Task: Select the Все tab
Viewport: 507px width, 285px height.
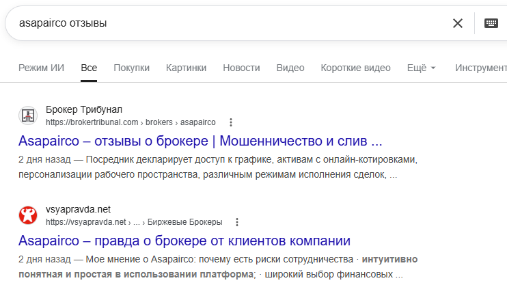Action: [89, 68]
